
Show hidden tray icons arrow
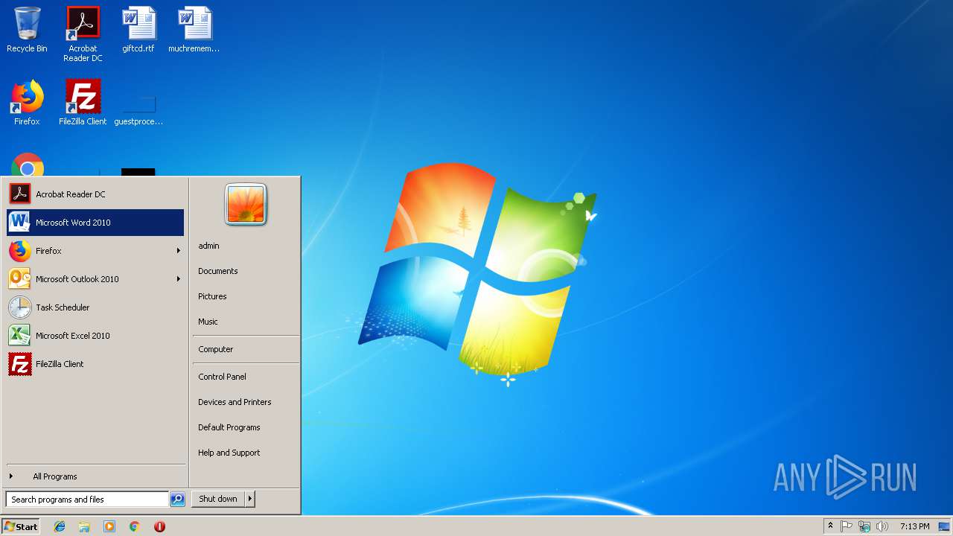(x=830, y=526)
